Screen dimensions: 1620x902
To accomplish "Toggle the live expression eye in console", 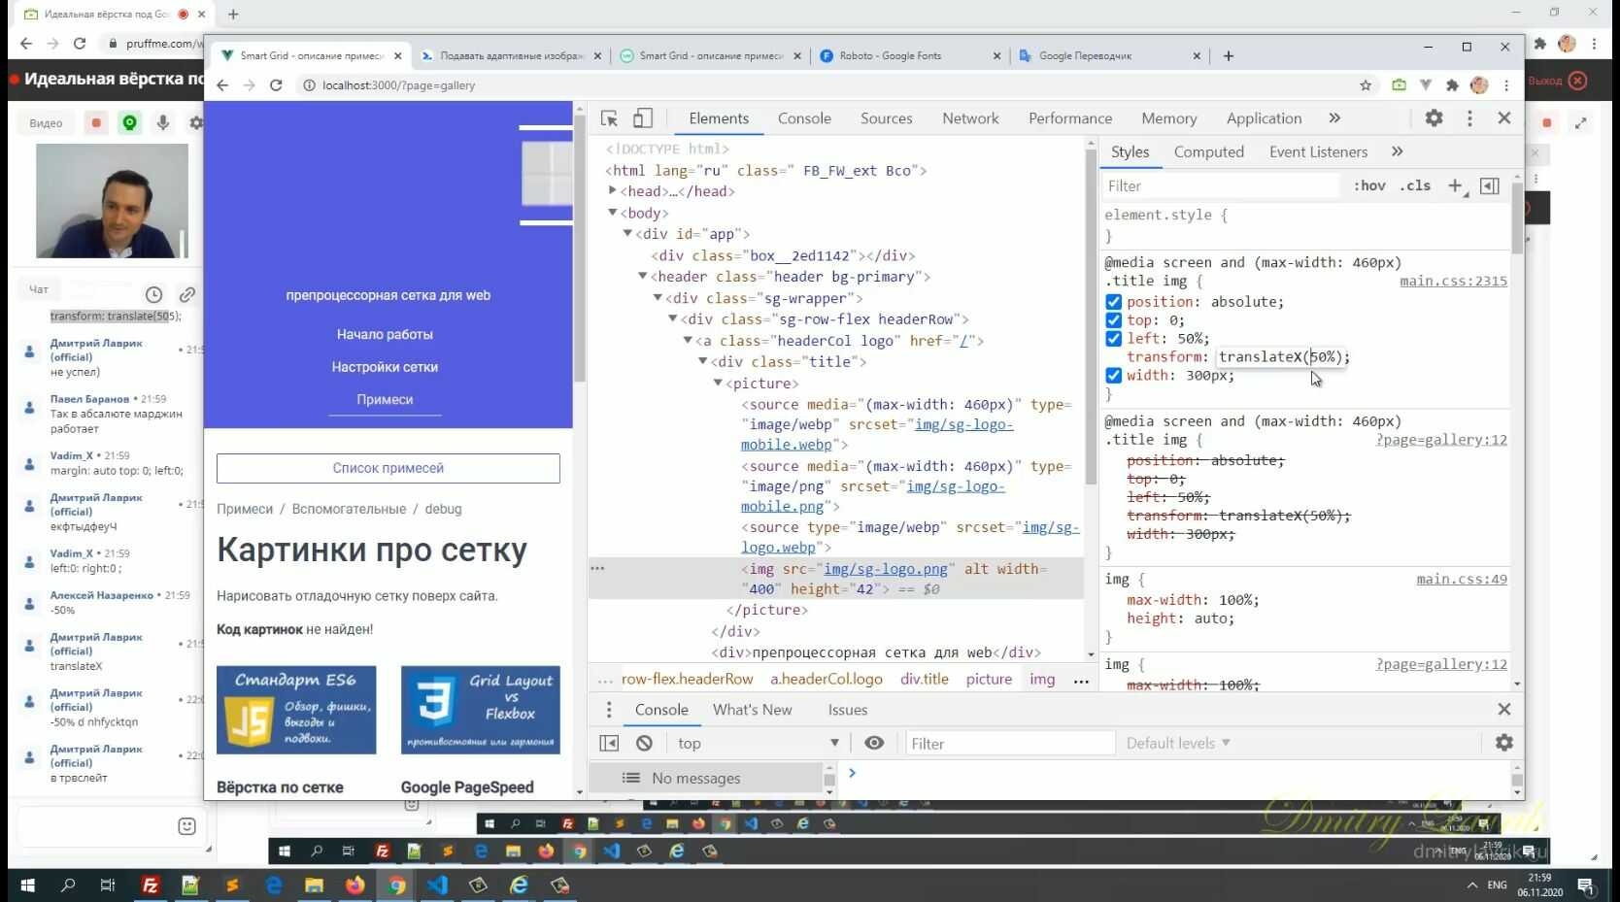I will click(x=874, y=743).
